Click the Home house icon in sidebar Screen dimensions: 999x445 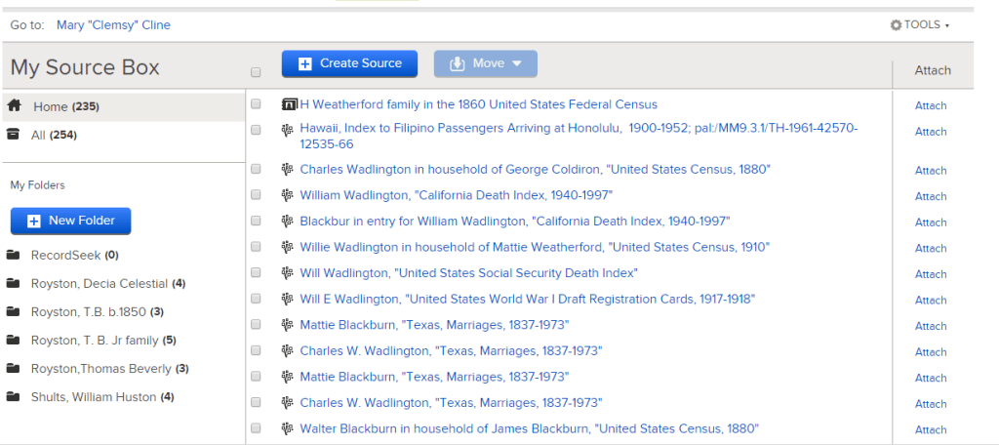[x=14, y=105]
